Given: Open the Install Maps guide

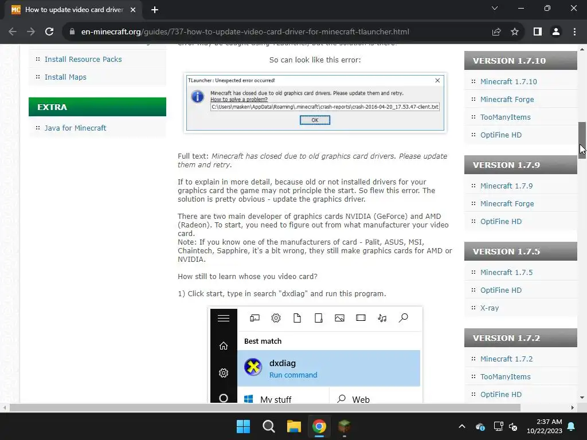Looking at the screenshot, I should click(65, 77).
